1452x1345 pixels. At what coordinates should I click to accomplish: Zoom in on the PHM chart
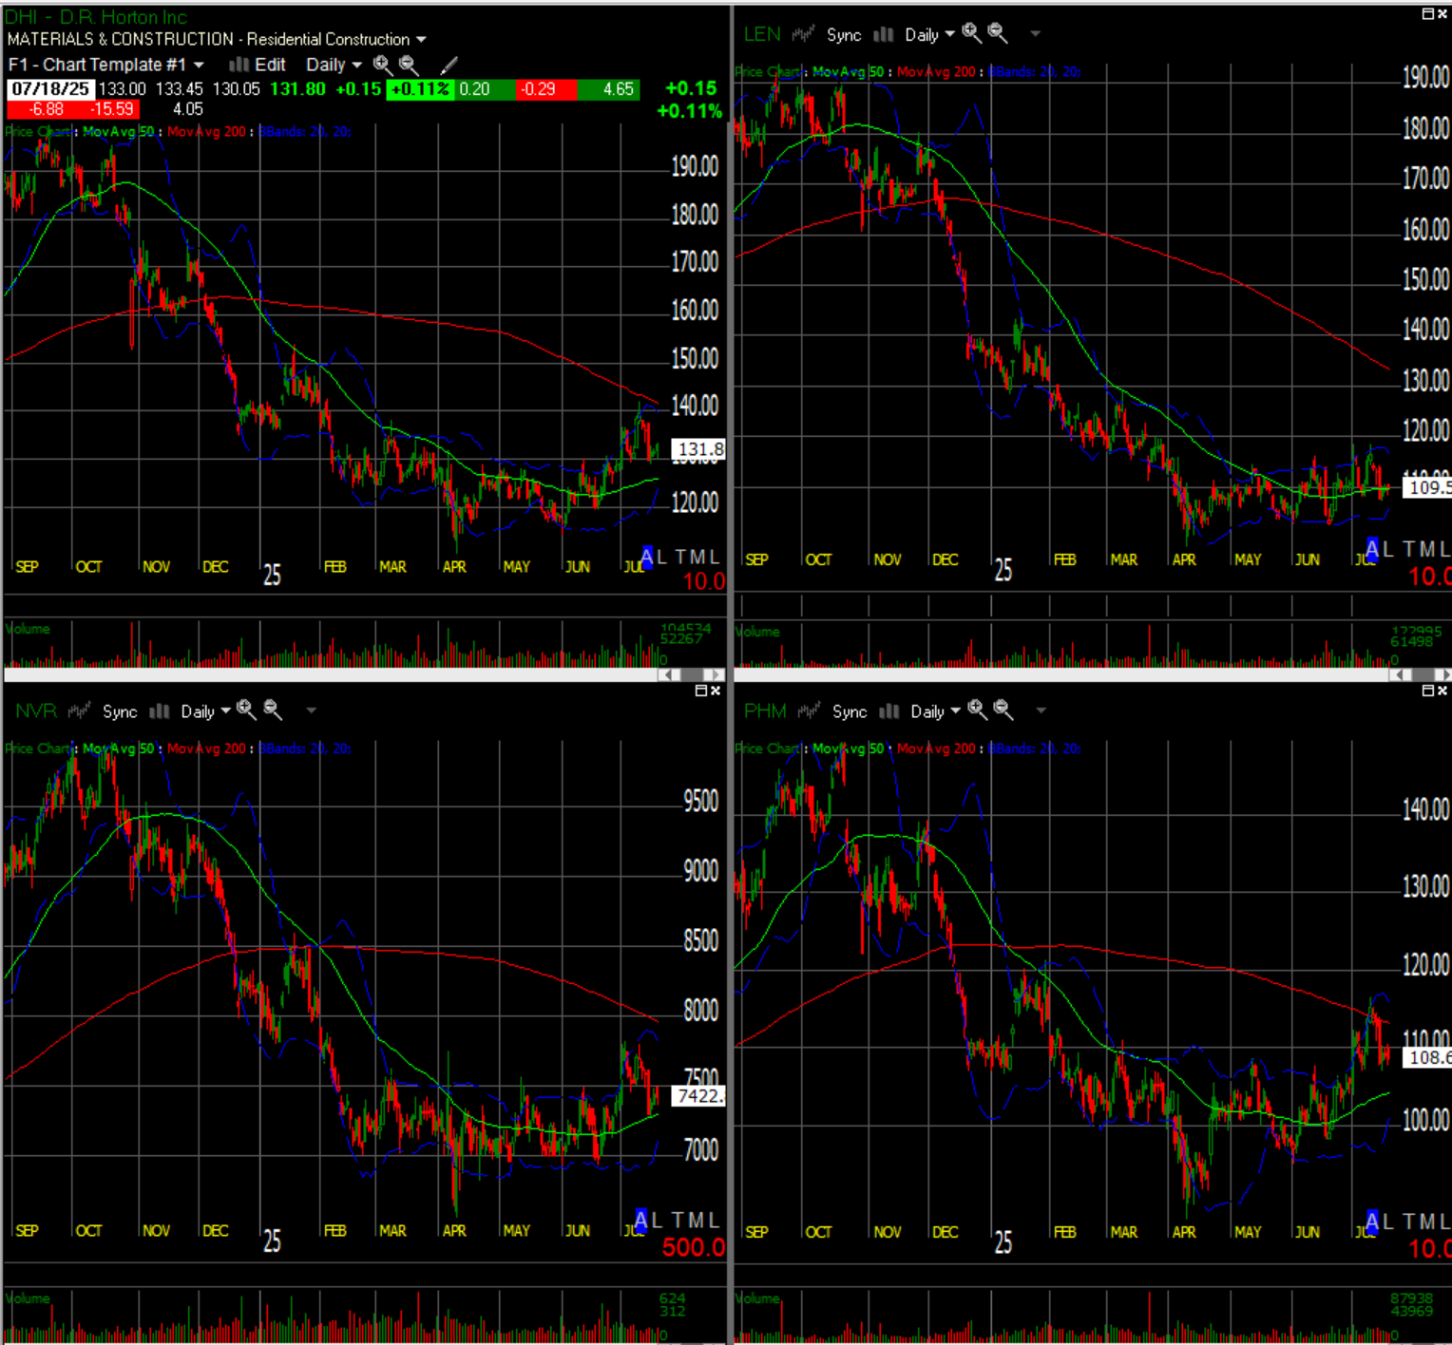pos(977,710)
